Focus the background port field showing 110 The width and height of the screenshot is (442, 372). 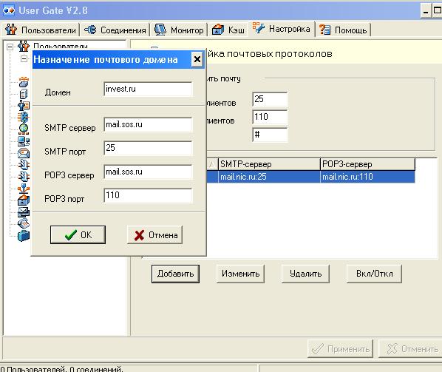tap(270, 117)
